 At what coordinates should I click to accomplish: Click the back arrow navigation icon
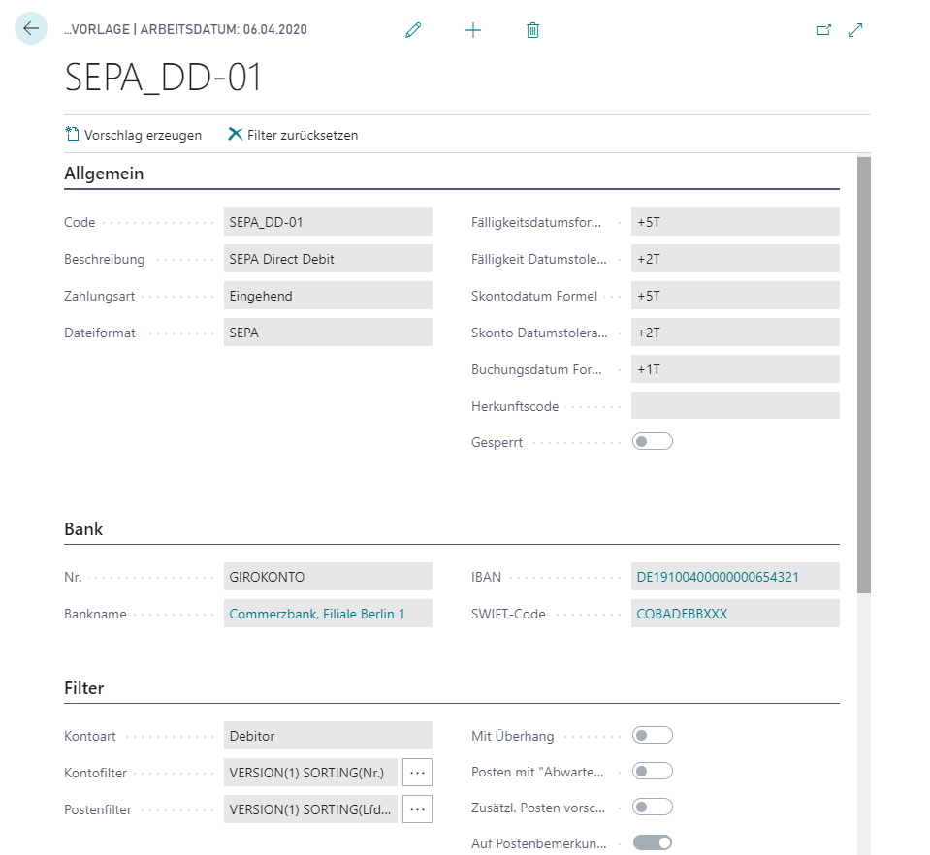click(29, 28)
